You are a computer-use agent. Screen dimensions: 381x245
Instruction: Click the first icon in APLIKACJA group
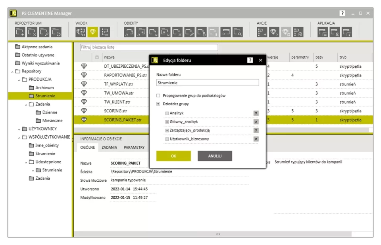point(323,32)
